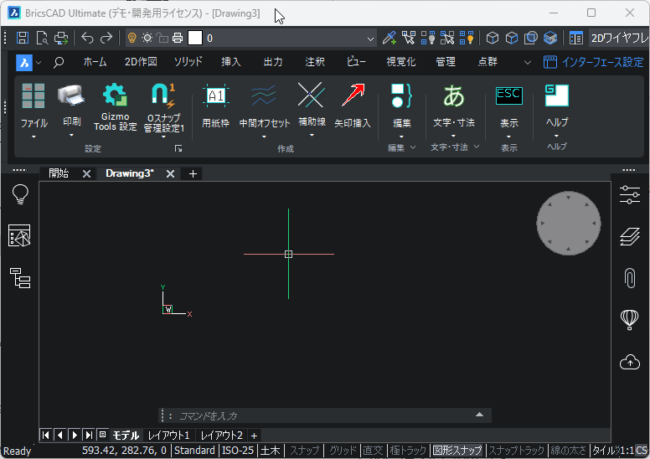This screenshot has height=459, width=650.
Task: Click the cloud upload panel icon
Action: pyautogui.click(x=630, y=362)
